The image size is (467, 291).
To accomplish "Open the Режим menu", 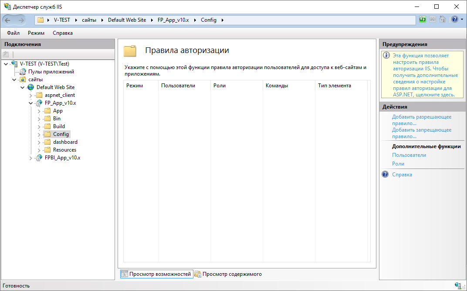I will point(36,33).
